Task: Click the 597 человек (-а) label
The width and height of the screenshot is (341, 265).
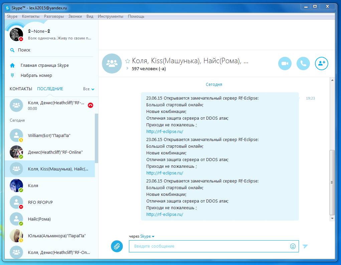Action: (x=149, y=69)
